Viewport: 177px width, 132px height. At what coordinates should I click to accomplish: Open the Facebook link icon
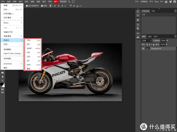[x=175, y=1]
